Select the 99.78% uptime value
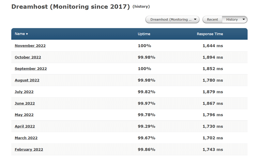The image size is (259, 156). pos(147,115)
